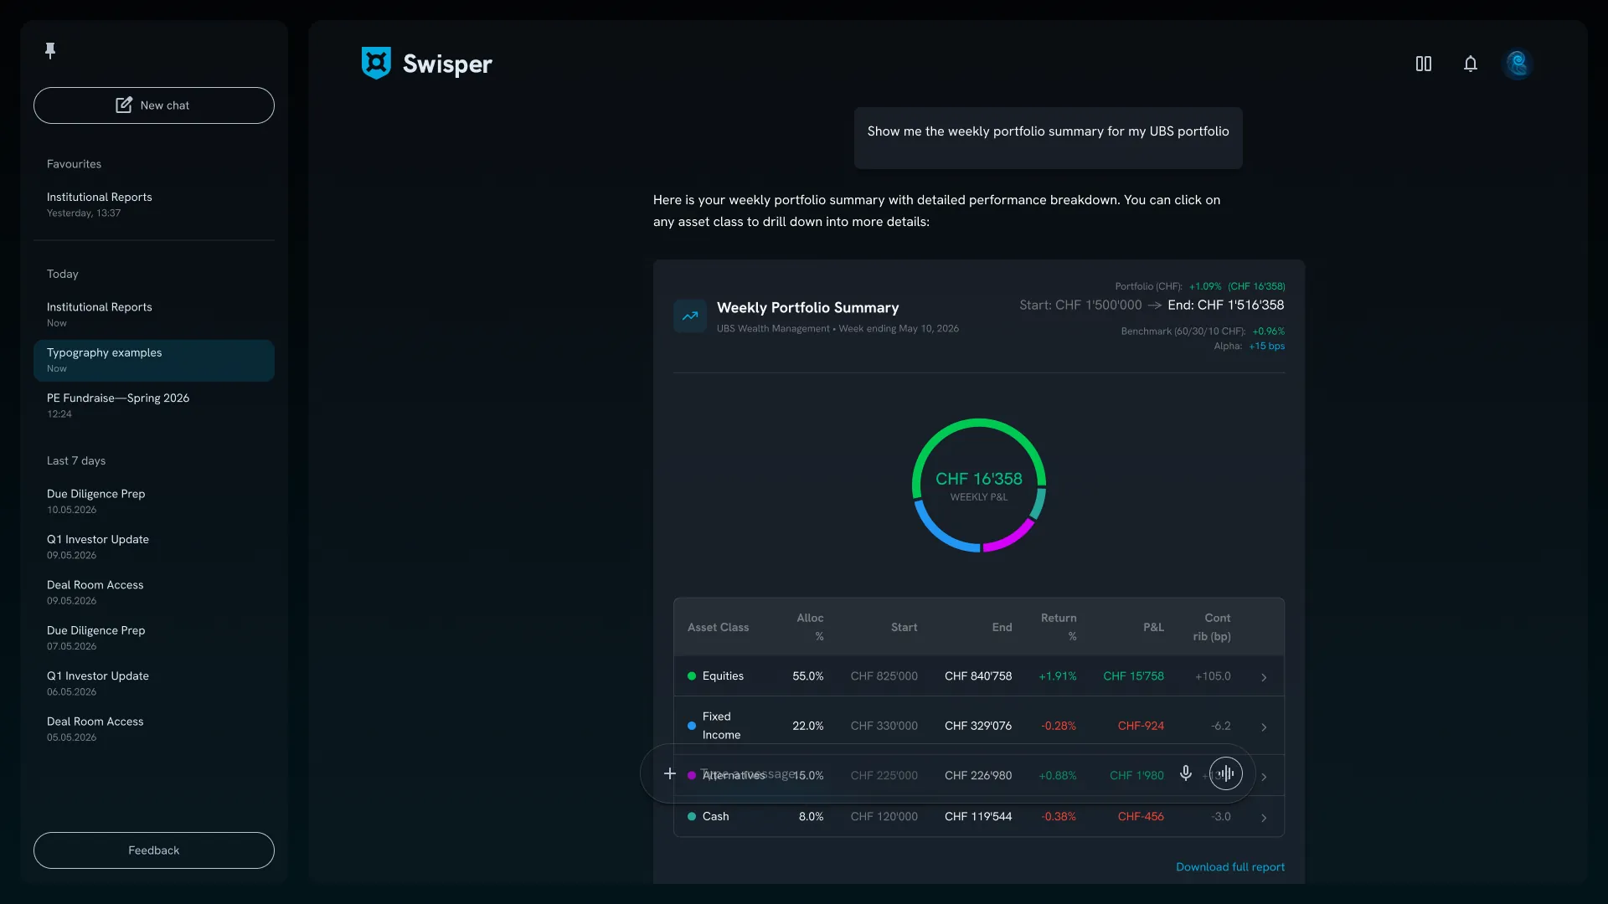This screenshot has width=1608, height=904.
Task: Click the Equities return value +1.91%
Action: point(1058,676)
